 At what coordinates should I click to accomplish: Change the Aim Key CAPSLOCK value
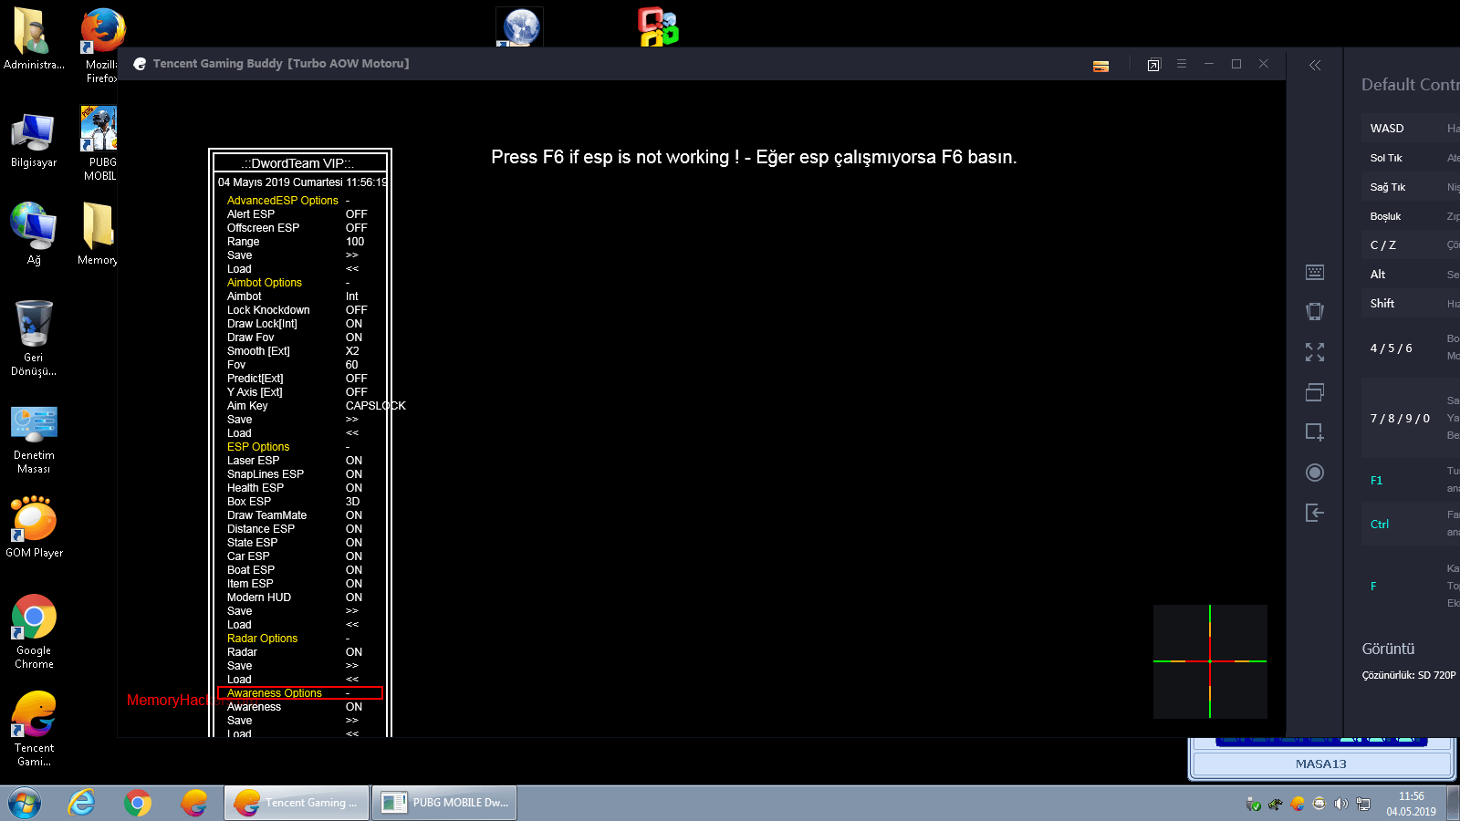[375, 406]
